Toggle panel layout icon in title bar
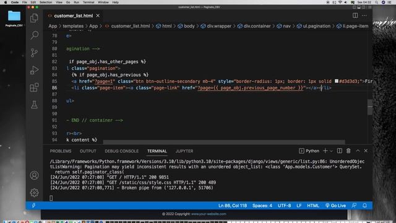The width and height of the screenshot is (396, 223). tap(359, 7)
